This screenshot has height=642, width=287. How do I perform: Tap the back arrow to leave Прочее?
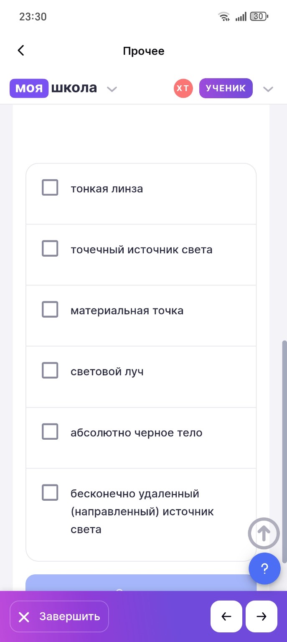click(x=20, y=50)
